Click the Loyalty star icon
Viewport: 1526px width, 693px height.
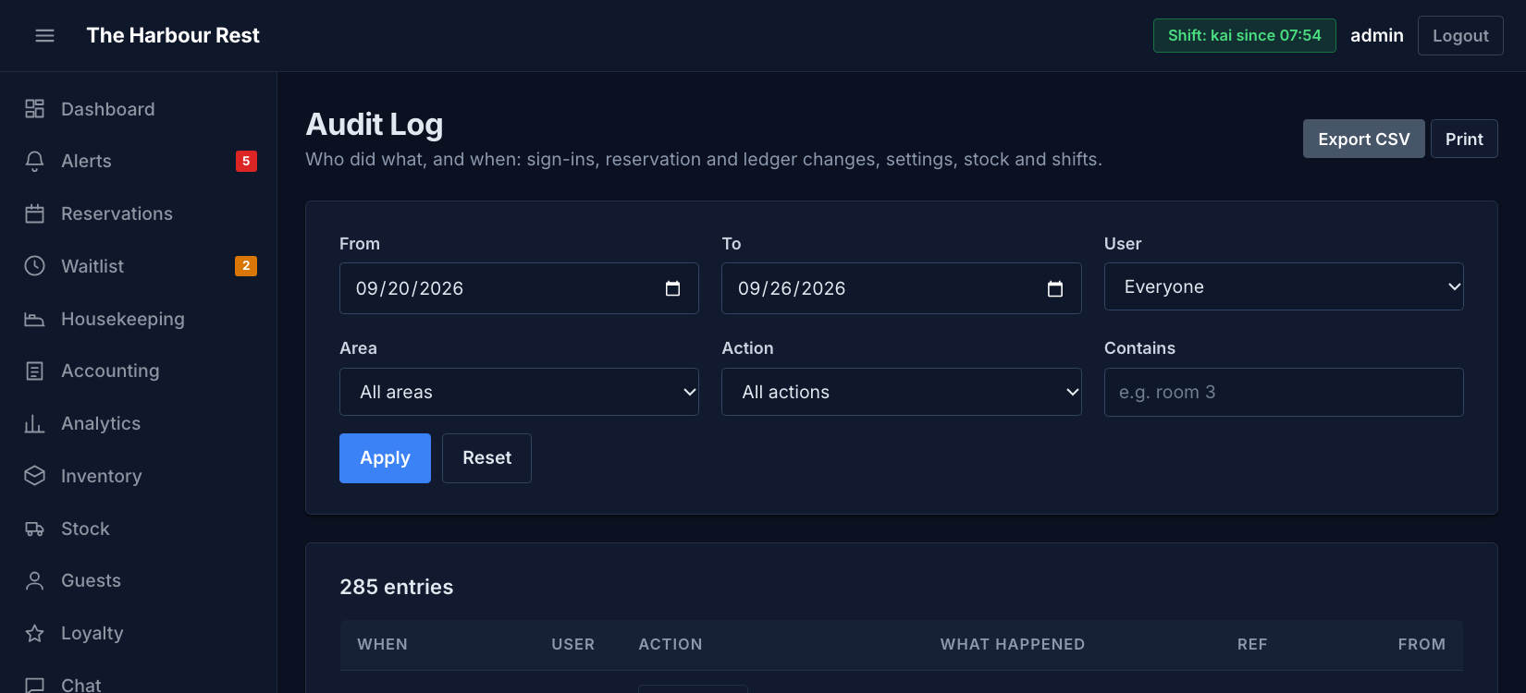tap(34, 634)
